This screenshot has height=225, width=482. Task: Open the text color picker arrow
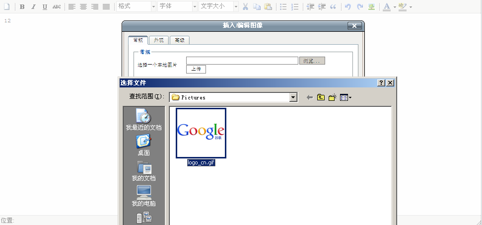tap(395, 7)
